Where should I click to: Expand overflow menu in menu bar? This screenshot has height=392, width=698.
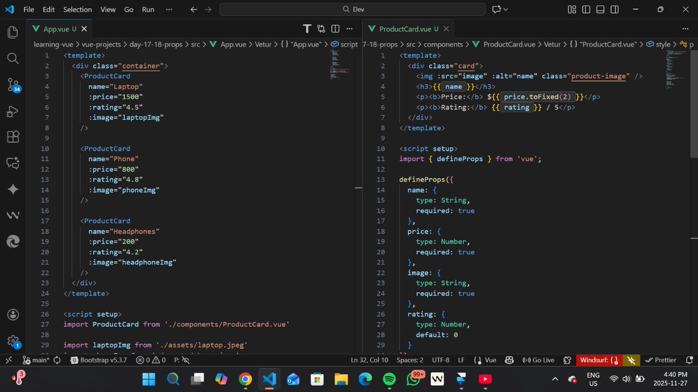coord(169,9)
